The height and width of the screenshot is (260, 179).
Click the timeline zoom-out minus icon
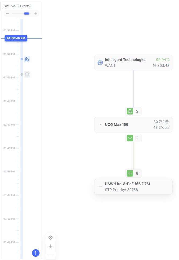[x=7, y=13]
